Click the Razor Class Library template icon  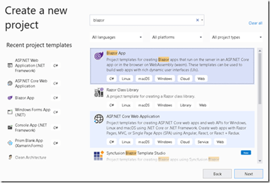(99, 93)
